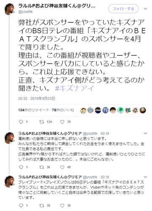Click the author's profile photo on the main tweet
Screen dimensions: 152x211
10,9
